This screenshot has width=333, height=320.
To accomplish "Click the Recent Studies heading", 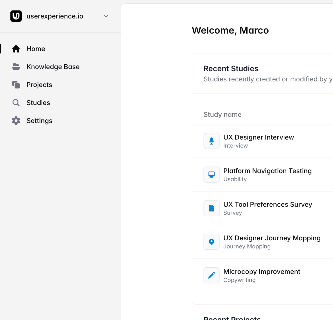I will pyautogui.click(x=231, y=69).
